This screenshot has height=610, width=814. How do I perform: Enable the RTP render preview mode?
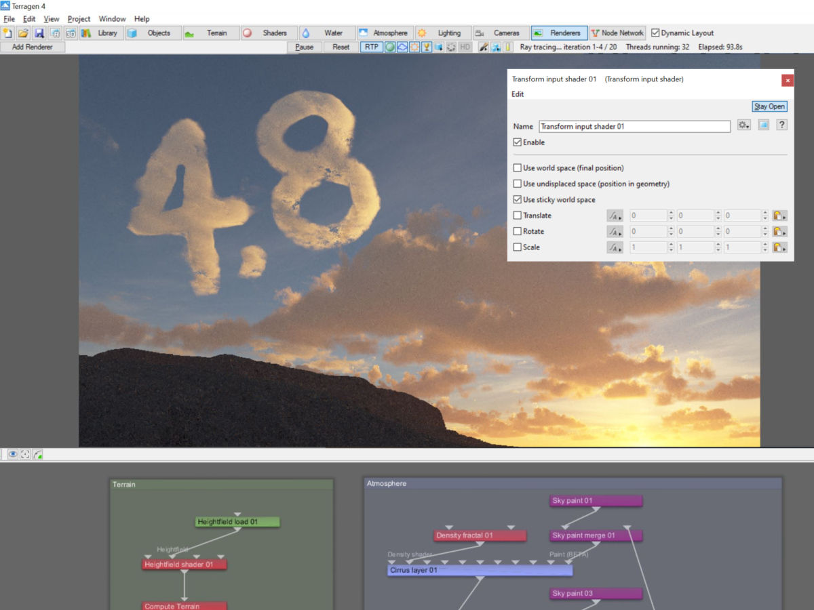pyautogui.click(x=371, y=46)
